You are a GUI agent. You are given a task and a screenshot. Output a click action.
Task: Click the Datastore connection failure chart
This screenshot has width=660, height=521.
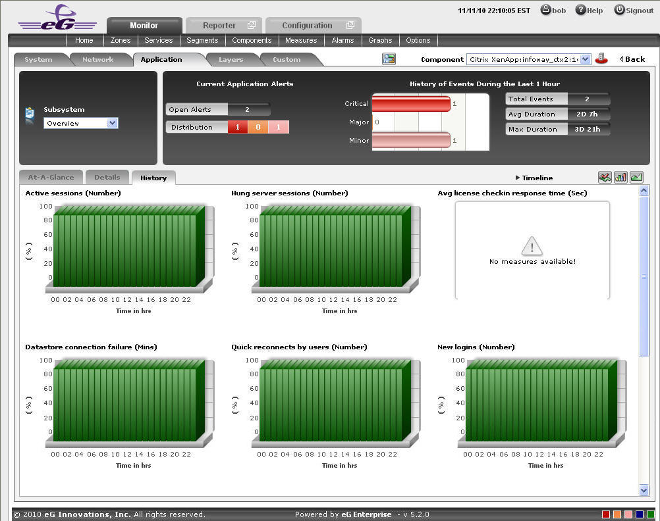pos(129,403)
